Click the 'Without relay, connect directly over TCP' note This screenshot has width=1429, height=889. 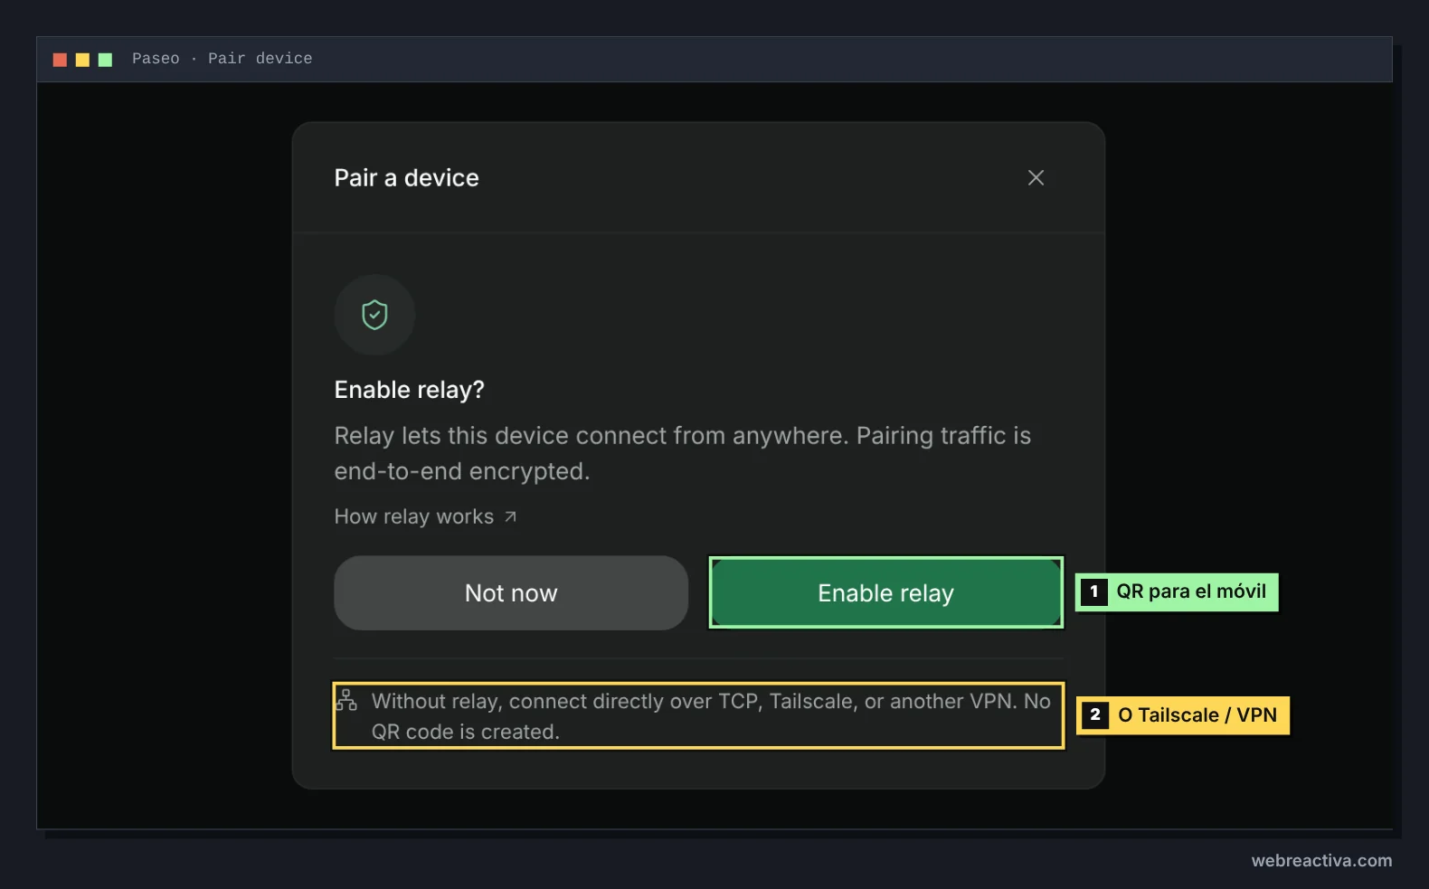[711, 716]
